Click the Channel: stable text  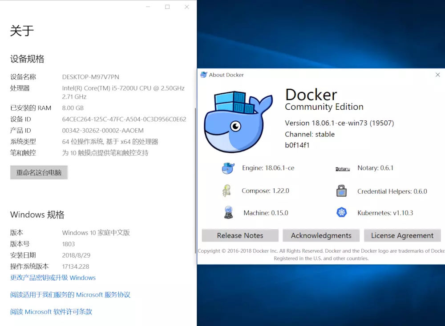[x=310, y=134]
